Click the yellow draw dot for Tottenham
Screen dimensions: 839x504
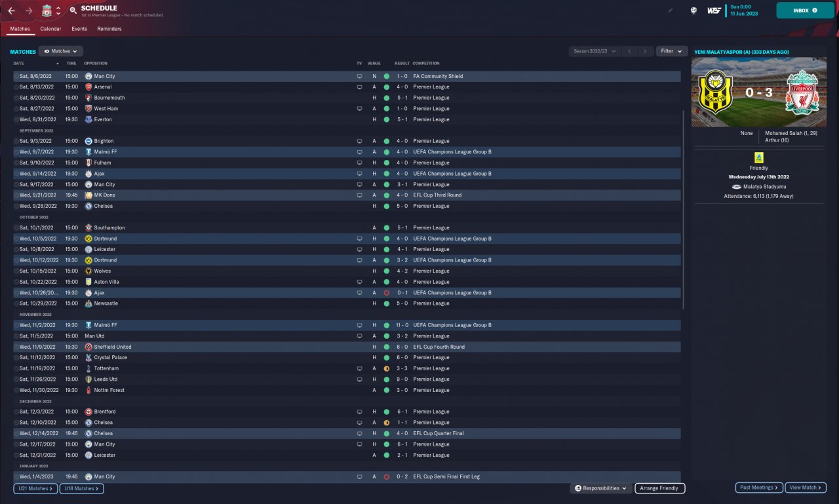(387, 368)
